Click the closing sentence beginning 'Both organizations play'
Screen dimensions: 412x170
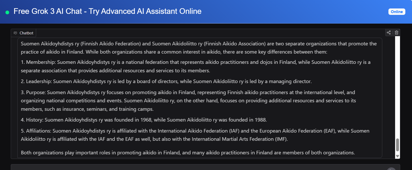pyautogui.click(x=188, y=153)
